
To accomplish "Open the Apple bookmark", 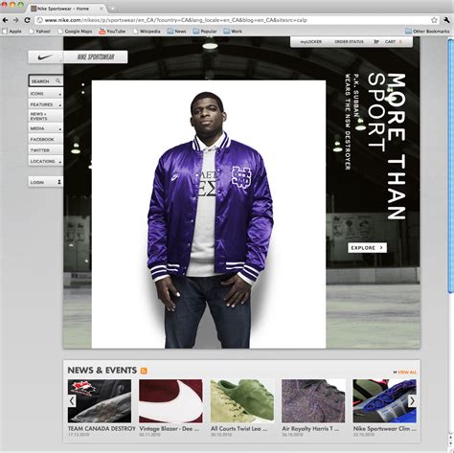I will 11,32.
